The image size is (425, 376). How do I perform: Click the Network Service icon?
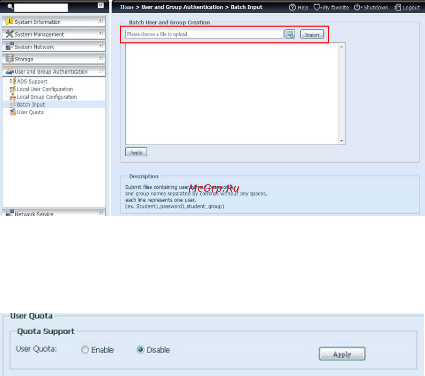point(9,213)
